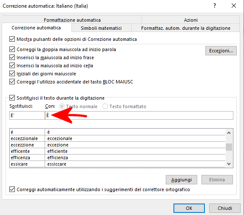
Task: Switch to Simboli matematici tab
Action: 101,28
